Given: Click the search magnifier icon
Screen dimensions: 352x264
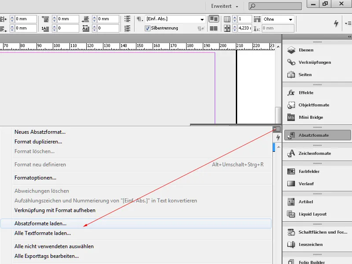Looking at the screenshot, I should coord(253,6).
